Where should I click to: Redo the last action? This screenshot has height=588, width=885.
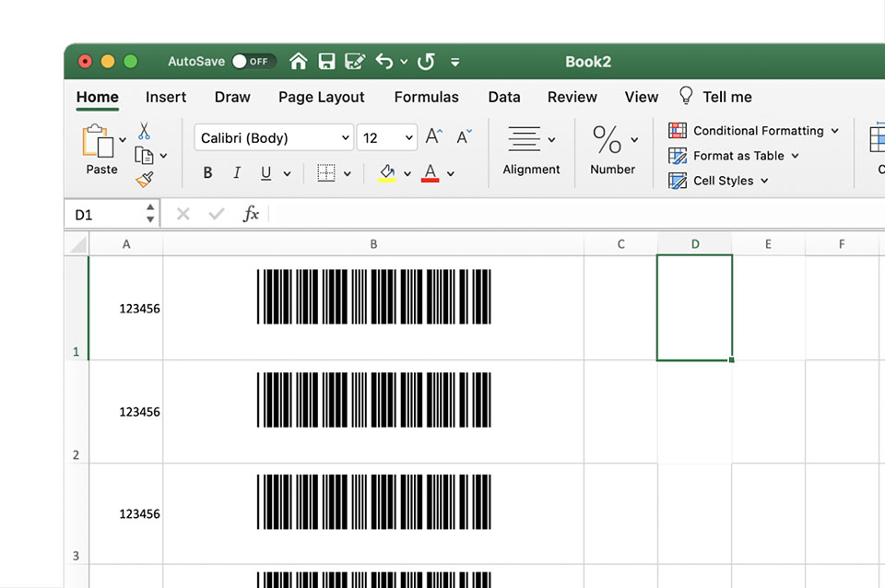point(426,61)
